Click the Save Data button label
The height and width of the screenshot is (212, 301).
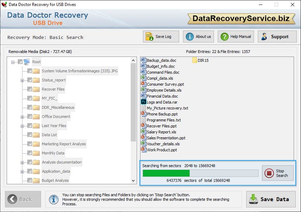275,199
